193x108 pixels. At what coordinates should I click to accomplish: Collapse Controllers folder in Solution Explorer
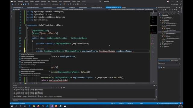161,22
